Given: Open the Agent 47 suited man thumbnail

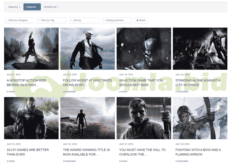Looking at the screenshot, I should pyautogui.click(x=88, y=48).
